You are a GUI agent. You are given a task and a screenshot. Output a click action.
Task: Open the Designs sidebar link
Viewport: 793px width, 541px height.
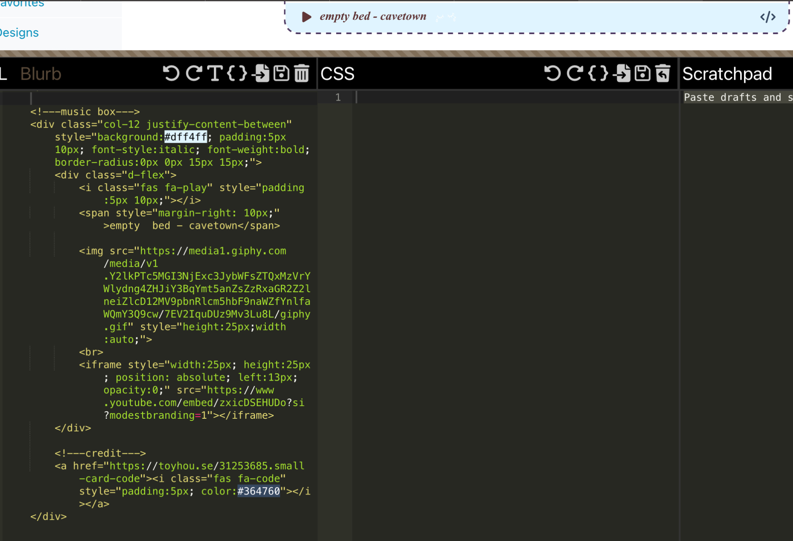pos(19,32)
